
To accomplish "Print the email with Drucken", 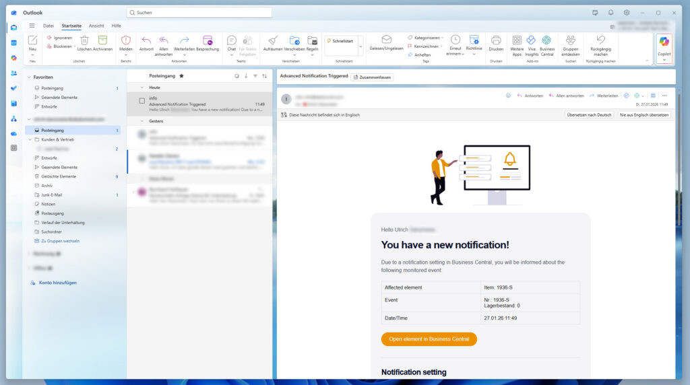I will tap(496, 42).
